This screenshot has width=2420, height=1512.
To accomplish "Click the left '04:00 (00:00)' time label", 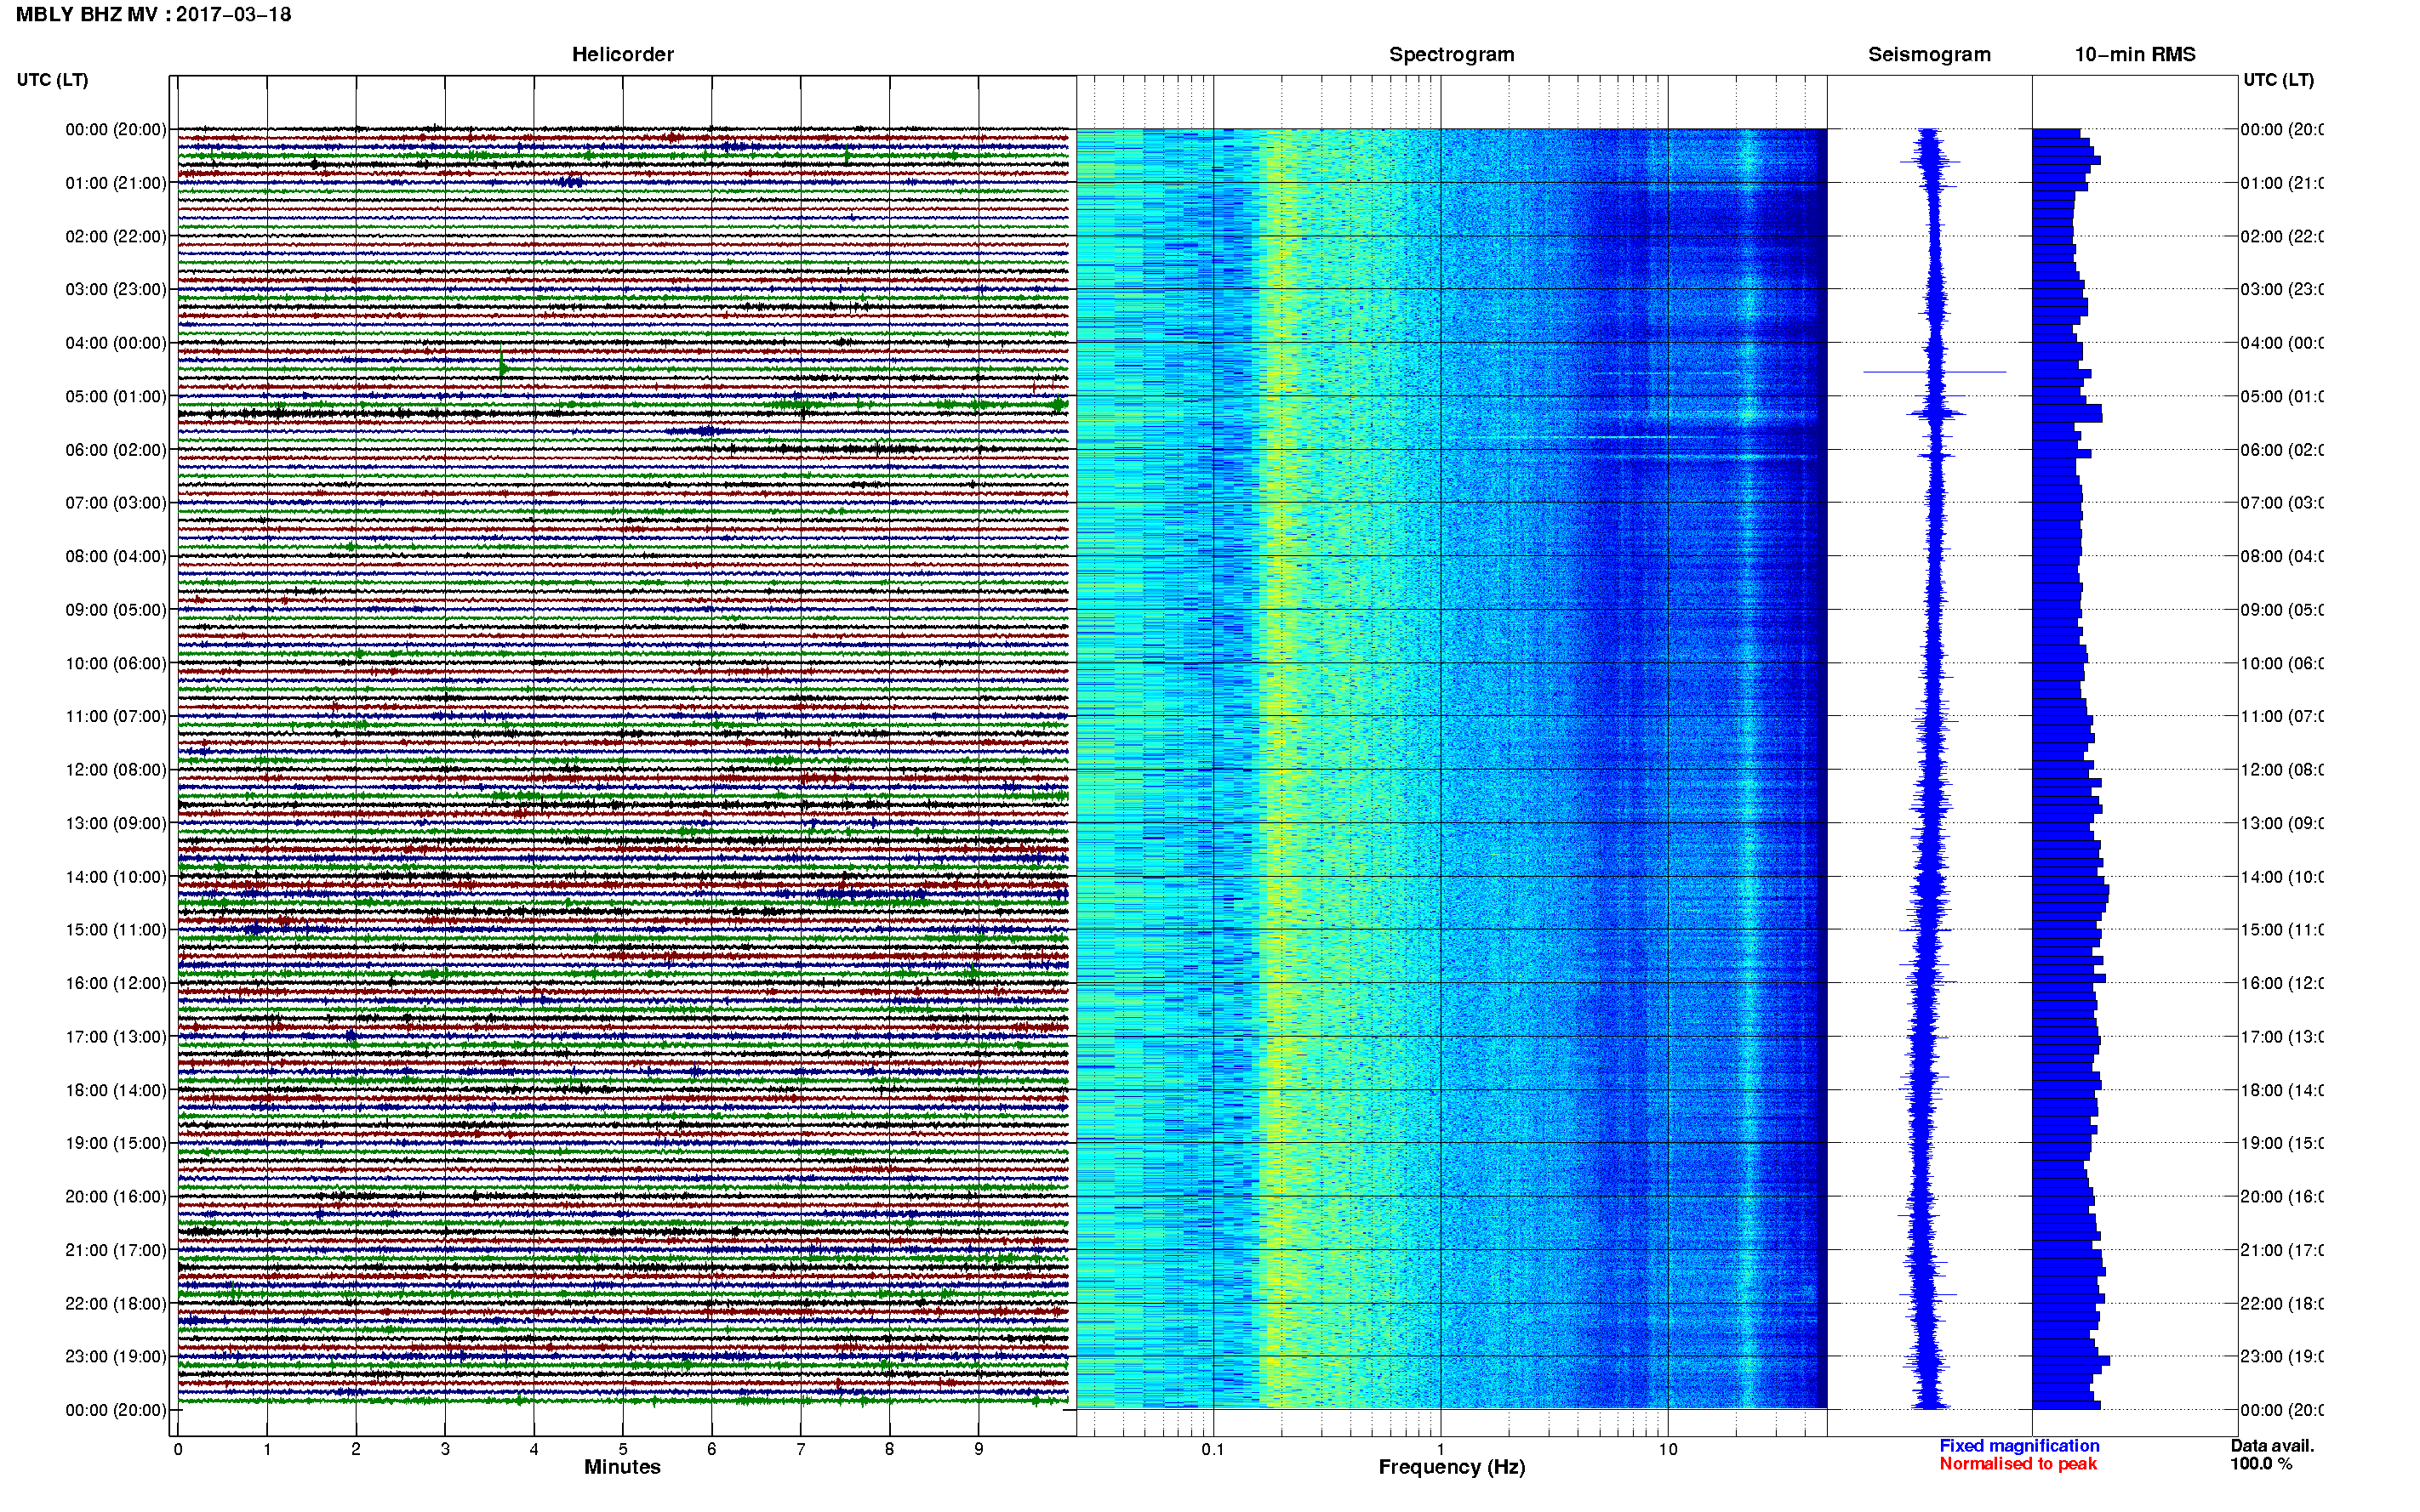I will pyautogui.click(x=116, y=343).
